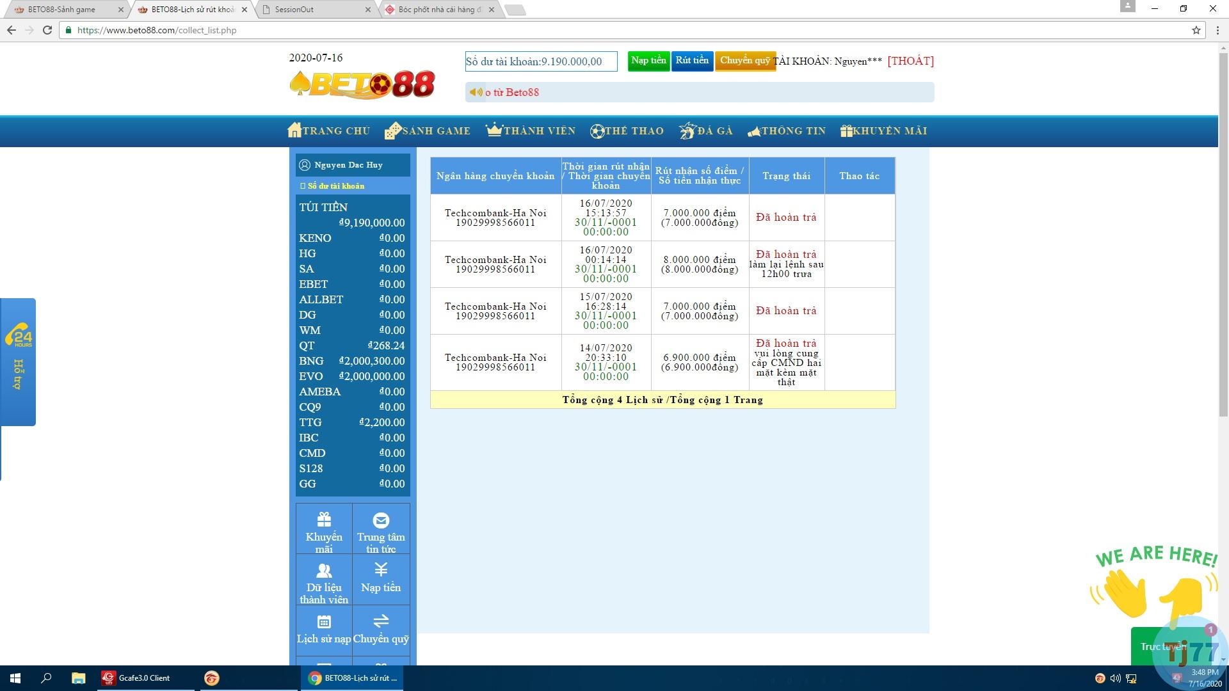Viewport: 1229px width, 691px height.
Task: Click the yen Nạp tiền sidebar icon
Action: click(x=381, y=569)
